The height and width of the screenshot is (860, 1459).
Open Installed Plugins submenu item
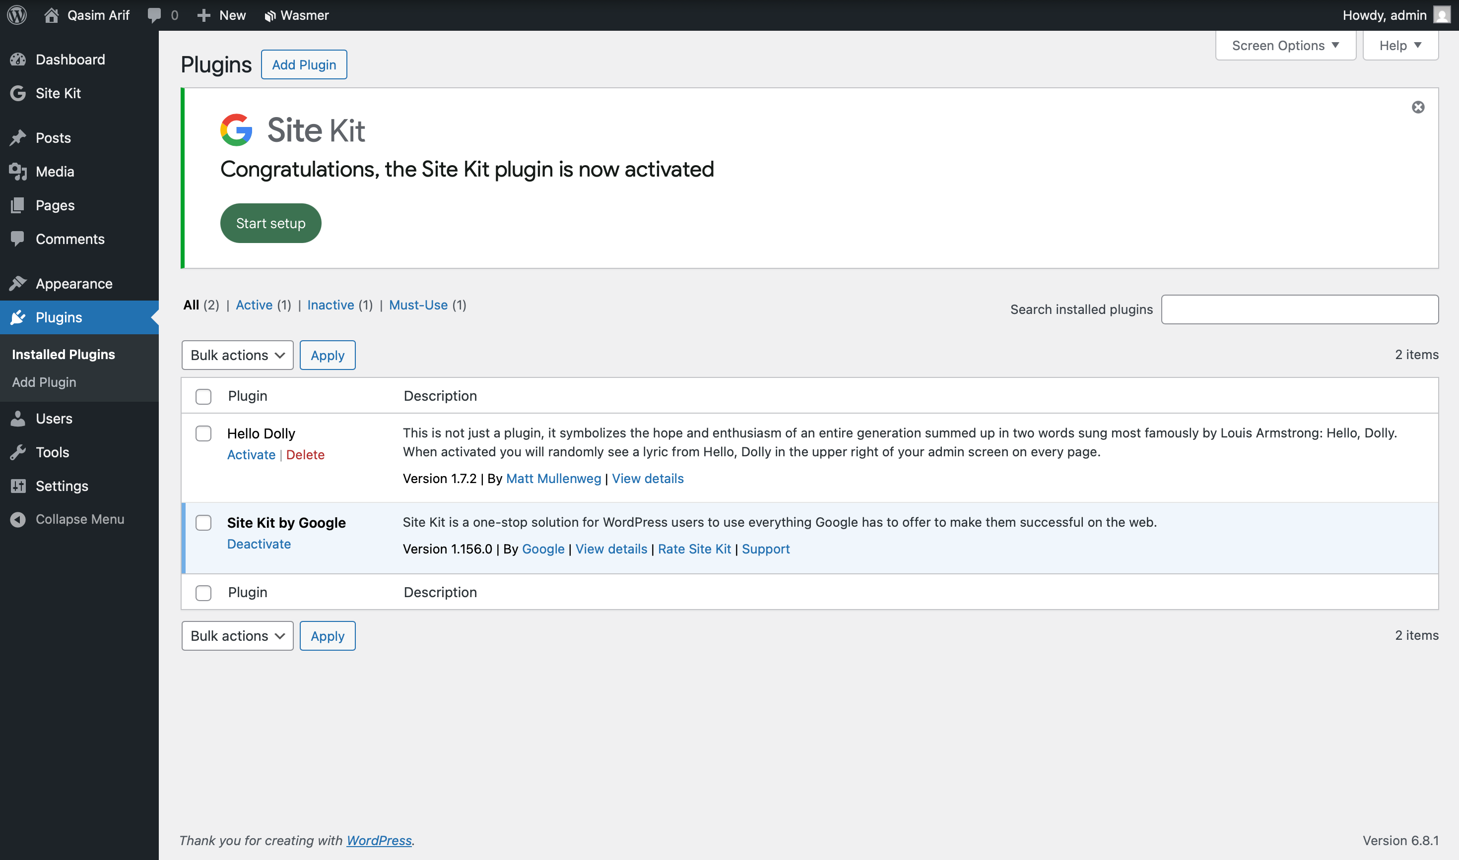point(63,354)
